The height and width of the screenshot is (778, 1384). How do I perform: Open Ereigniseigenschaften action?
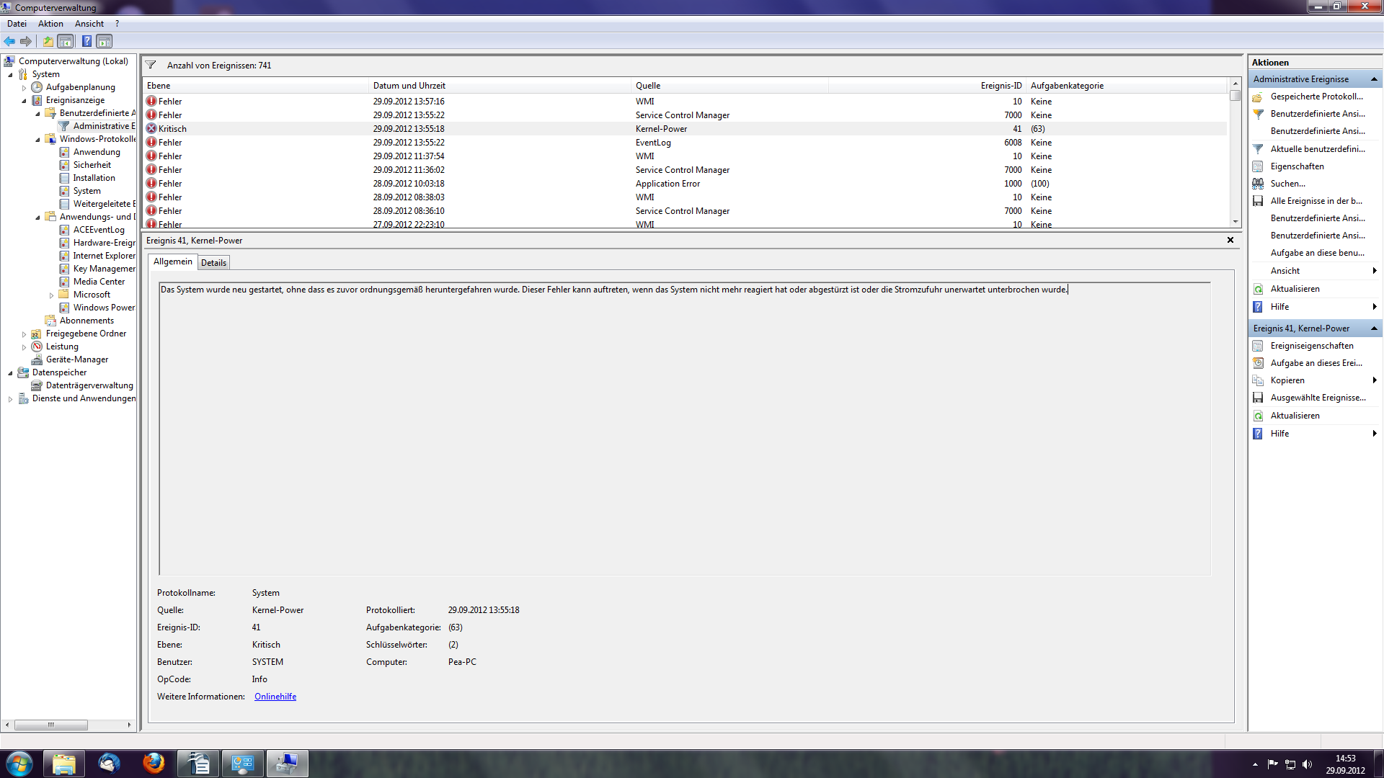tap(1311, 346)
